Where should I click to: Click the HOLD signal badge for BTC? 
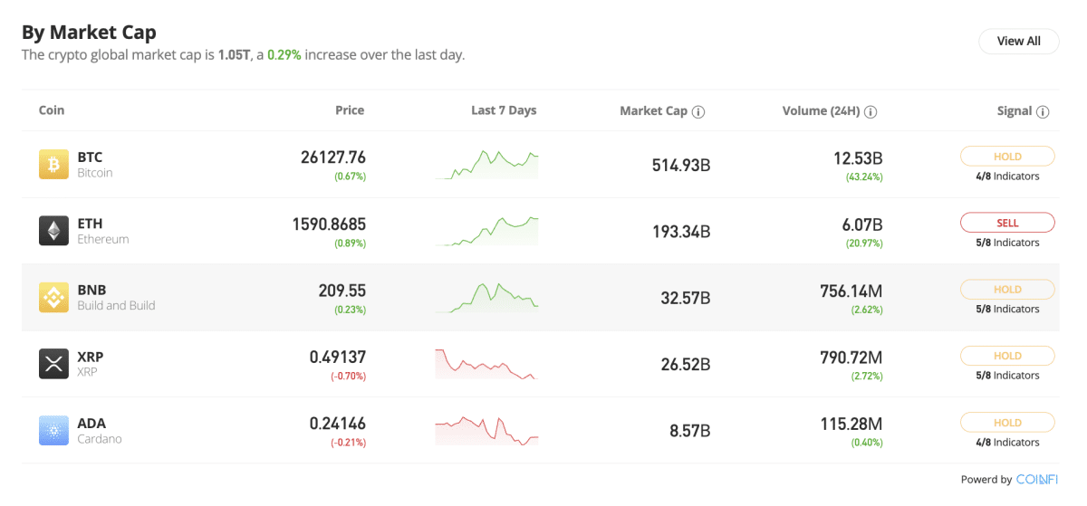pyautogui.click(x=1007, y=157)
